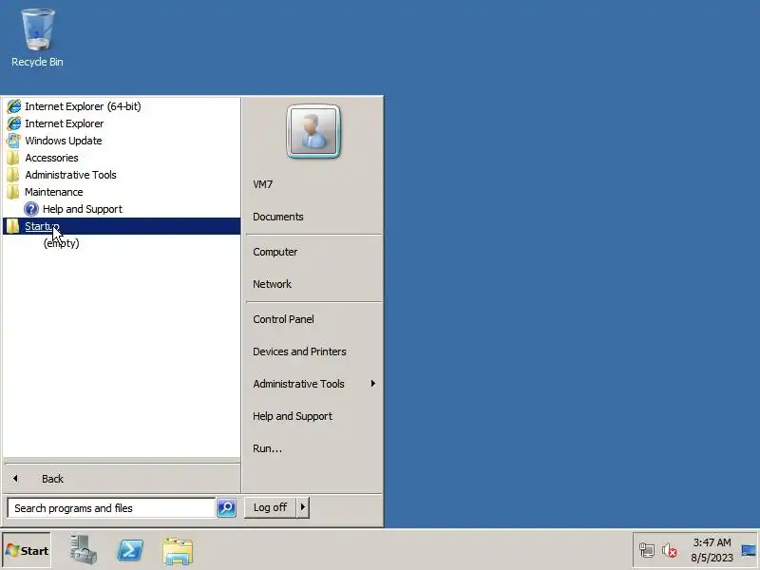Click the Start button

(x=27, y=551)
